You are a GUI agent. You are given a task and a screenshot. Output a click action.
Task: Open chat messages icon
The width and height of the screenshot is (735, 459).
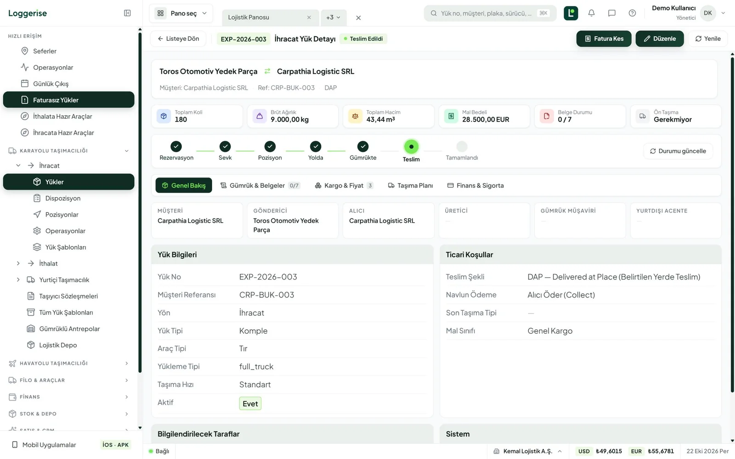pos(611,13)
